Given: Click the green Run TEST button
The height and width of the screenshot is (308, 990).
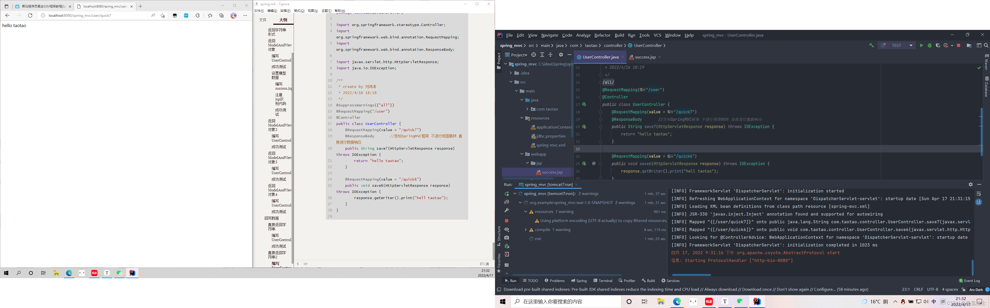Looking at the screenshot, I should 921,45.
